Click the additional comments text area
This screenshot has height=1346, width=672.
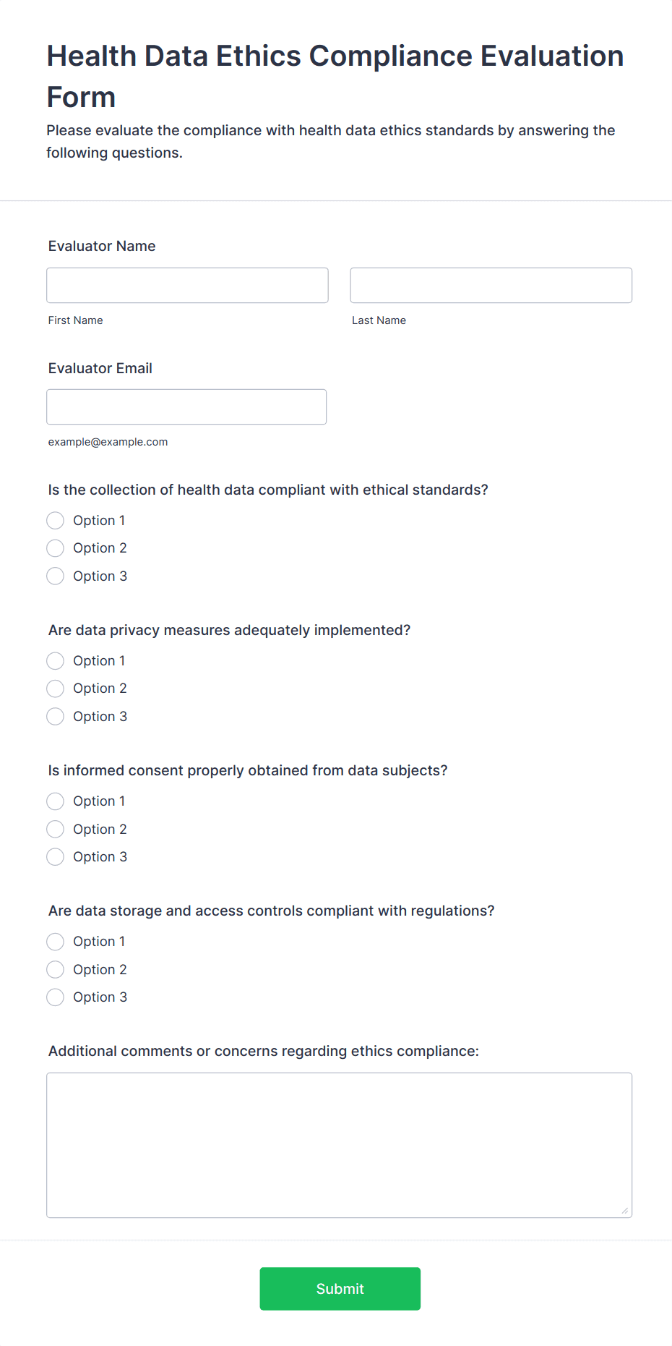[x=339, y=1145]
